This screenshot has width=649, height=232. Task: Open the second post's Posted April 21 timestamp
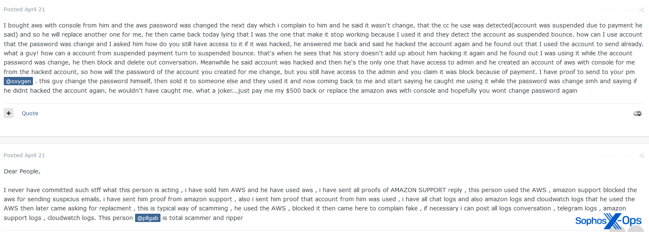tap(24, 155)
